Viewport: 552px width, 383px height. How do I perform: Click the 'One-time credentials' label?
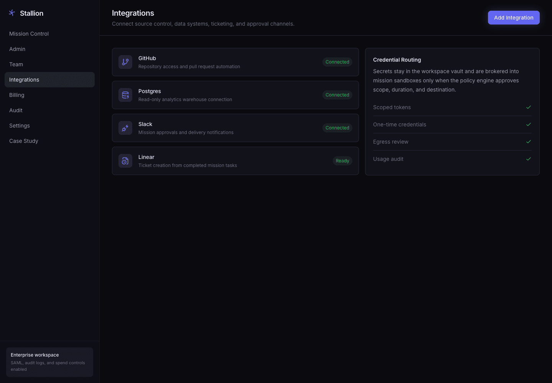(399, 124)
